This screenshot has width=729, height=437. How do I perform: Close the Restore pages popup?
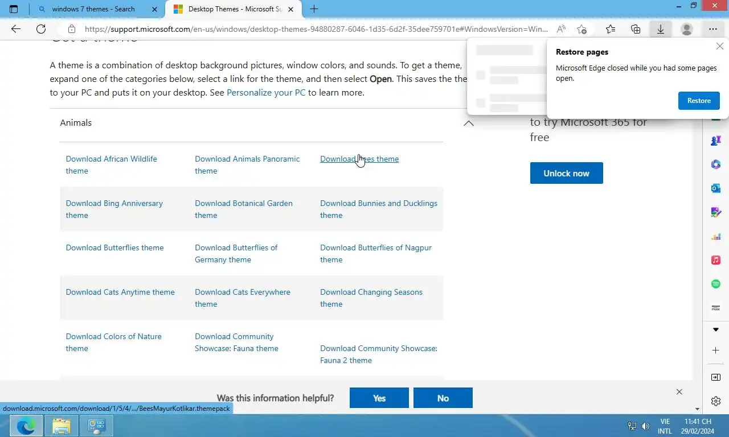pyautogui.click(x=720, y=47)
